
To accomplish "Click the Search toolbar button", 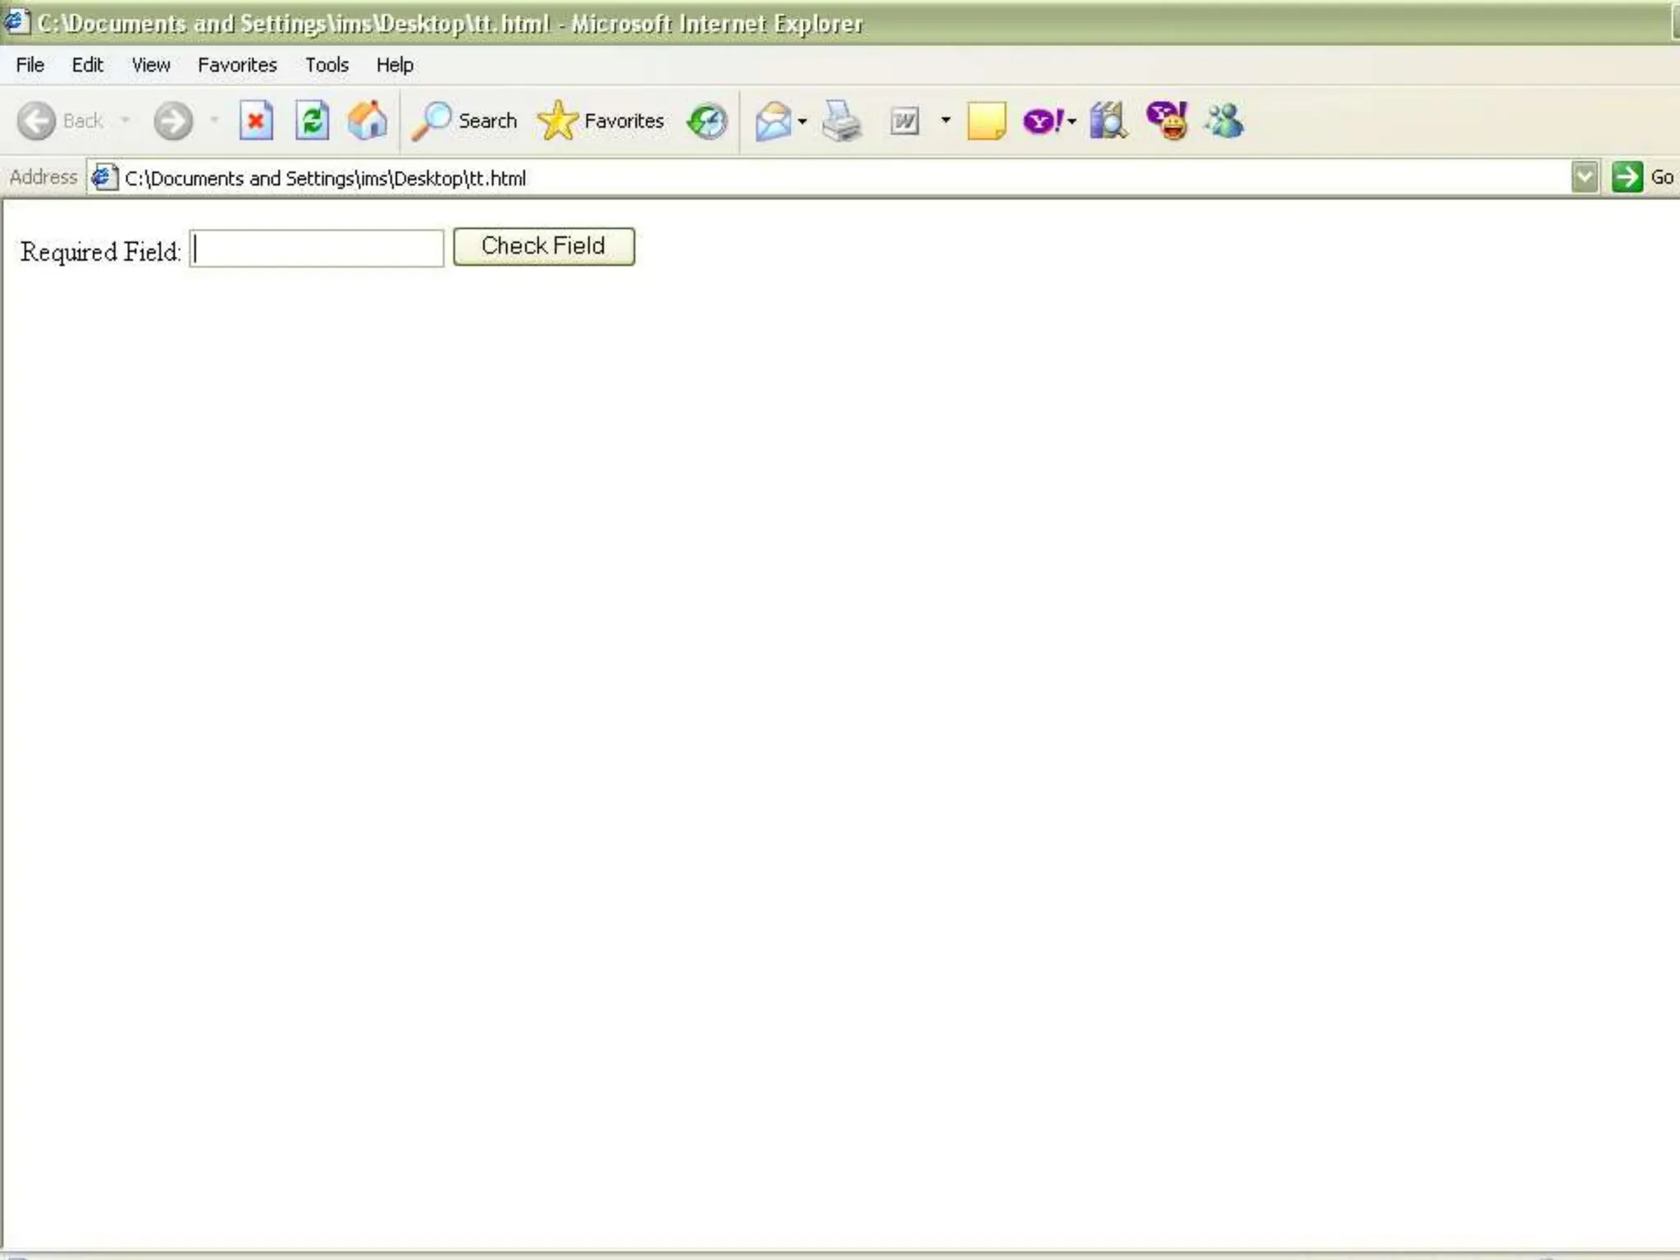I will pyautogui.click(x=464, y=121).
